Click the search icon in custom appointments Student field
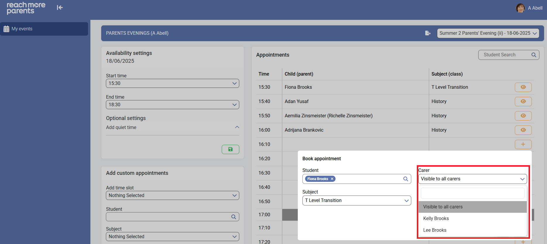 233,217
